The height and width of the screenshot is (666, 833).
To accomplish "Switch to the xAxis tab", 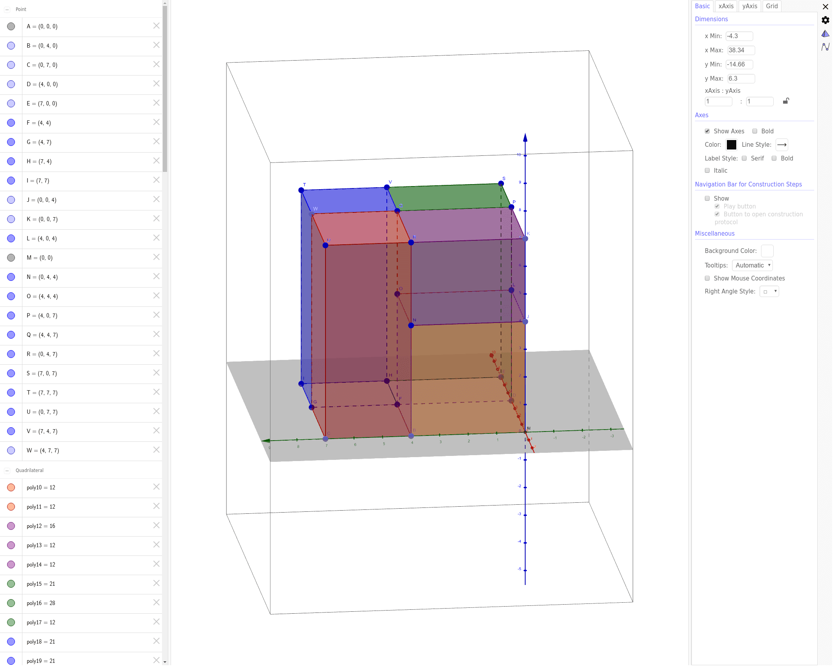I will coord(726,6).
